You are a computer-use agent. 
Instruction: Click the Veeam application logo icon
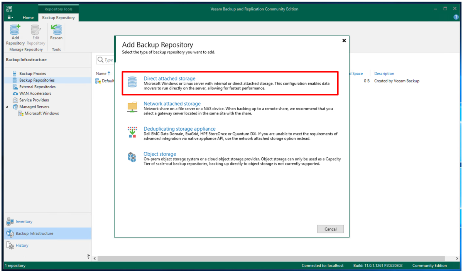coord(9,9)
